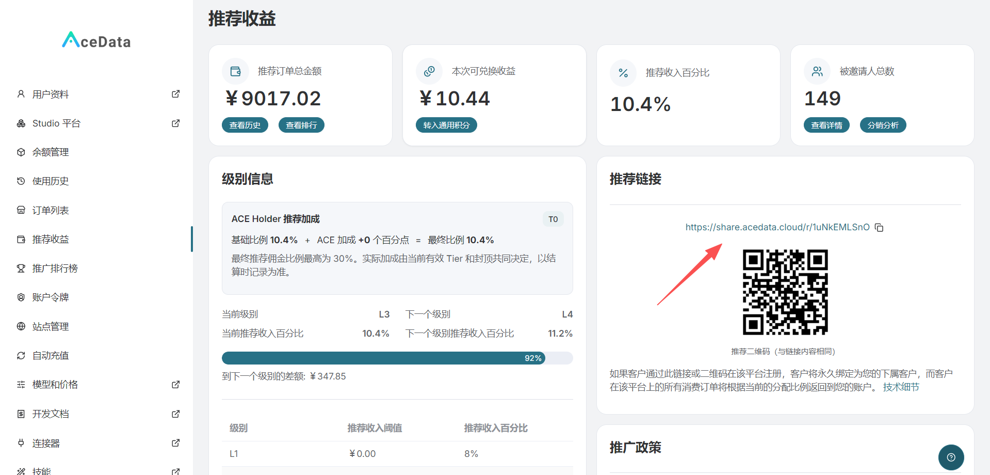Click the wallet icon beside 推荐订单总金额
The image size is (990, 475).
(x=235, y=71)
